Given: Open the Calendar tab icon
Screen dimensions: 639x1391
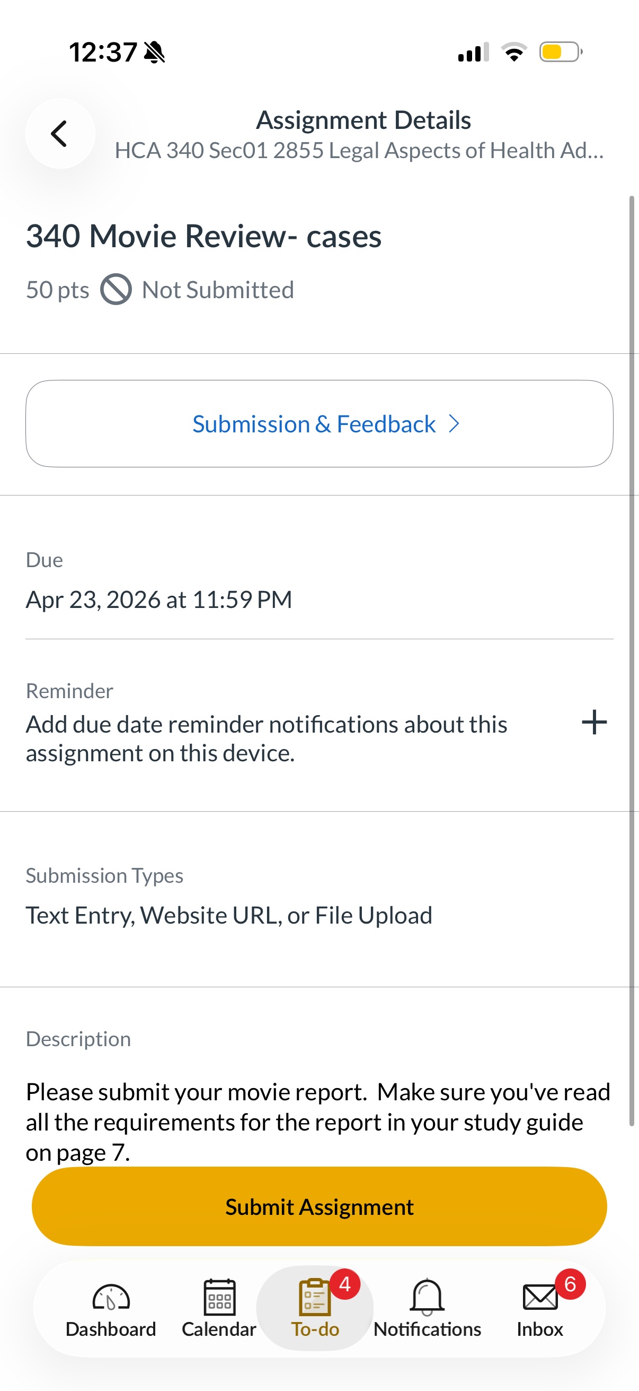Looking at the screenshot, I should (x=219, y=1297).
